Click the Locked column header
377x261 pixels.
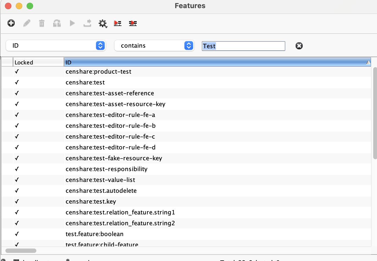click(x=38, y=62)
